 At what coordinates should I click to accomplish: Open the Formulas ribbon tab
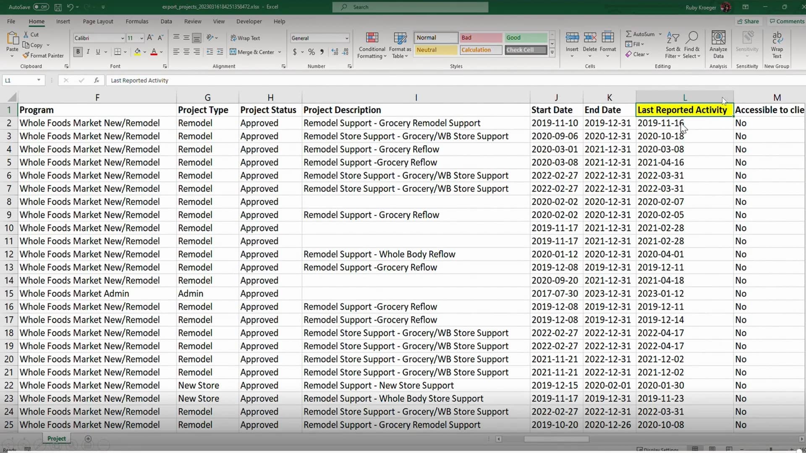137,21
